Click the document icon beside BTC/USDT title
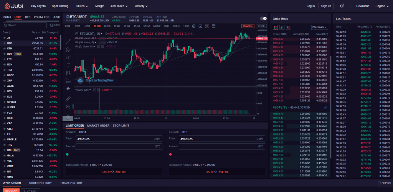Viewport: 393px width, 192px height. pyautogui.click(x=68, y=17)
